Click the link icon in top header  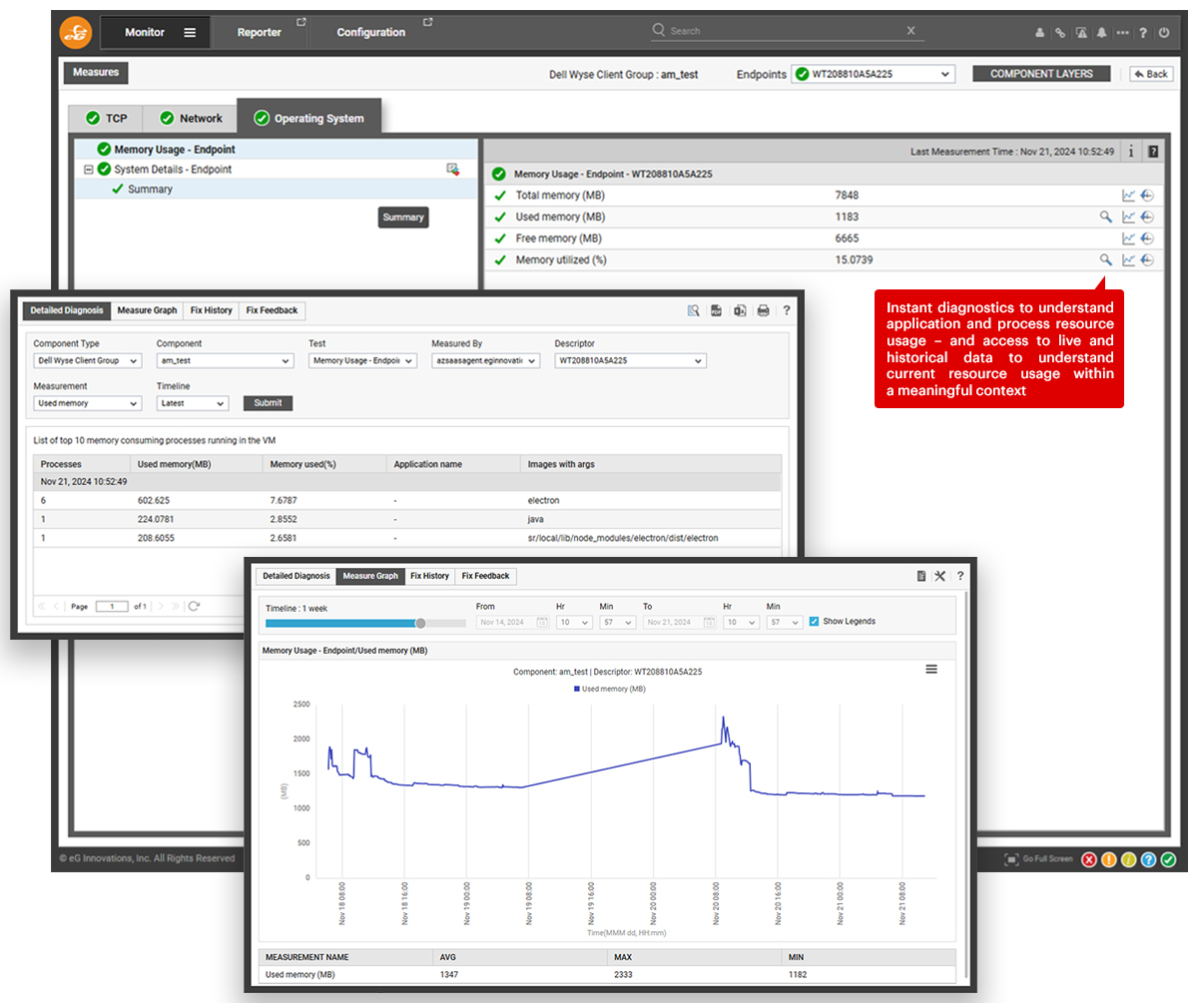pos(1060,33)
